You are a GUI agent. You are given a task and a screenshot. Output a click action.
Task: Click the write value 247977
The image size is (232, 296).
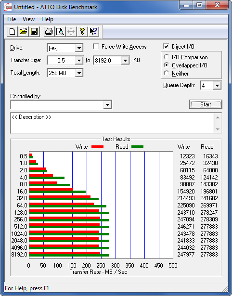click(x=186, y=255)
